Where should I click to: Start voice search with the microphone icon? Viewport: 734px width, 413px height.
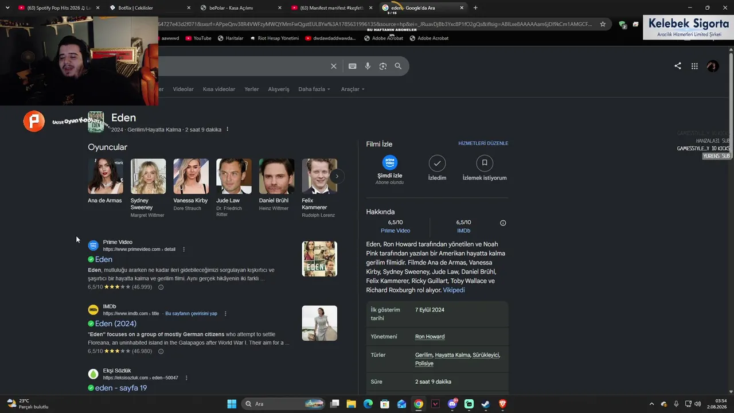pyautogui.click(x=368, y=66)
